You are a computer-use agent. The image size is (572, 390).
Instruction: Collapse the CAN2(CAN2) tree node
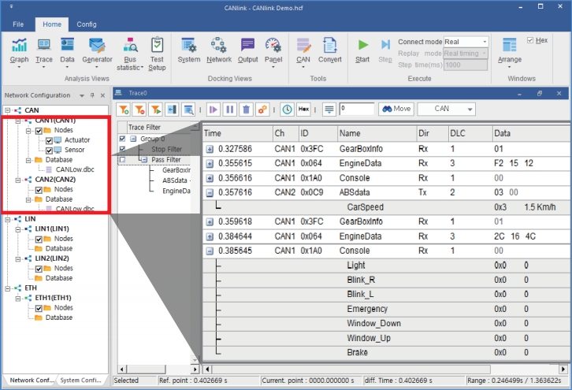[x=18, y=180]
